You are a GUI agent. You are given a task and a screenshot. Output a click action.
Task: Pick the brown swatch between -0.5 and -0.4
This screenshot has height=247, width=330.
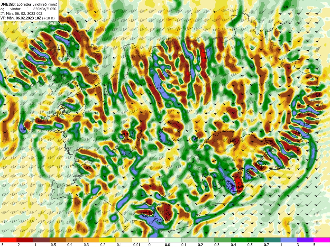[x=58, y=240]
